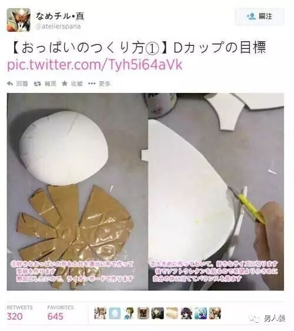The image size is (294, 331).
Task: Click the first user avatar in favoriters row
Action: click(100, 313)
